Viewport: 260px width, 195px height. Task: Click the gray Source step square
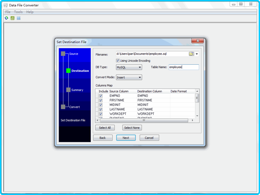(63, 54)
